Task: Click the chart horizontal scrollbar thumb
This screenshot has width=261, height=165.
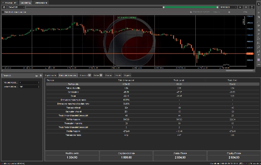Action: click(x=239, y=70)
